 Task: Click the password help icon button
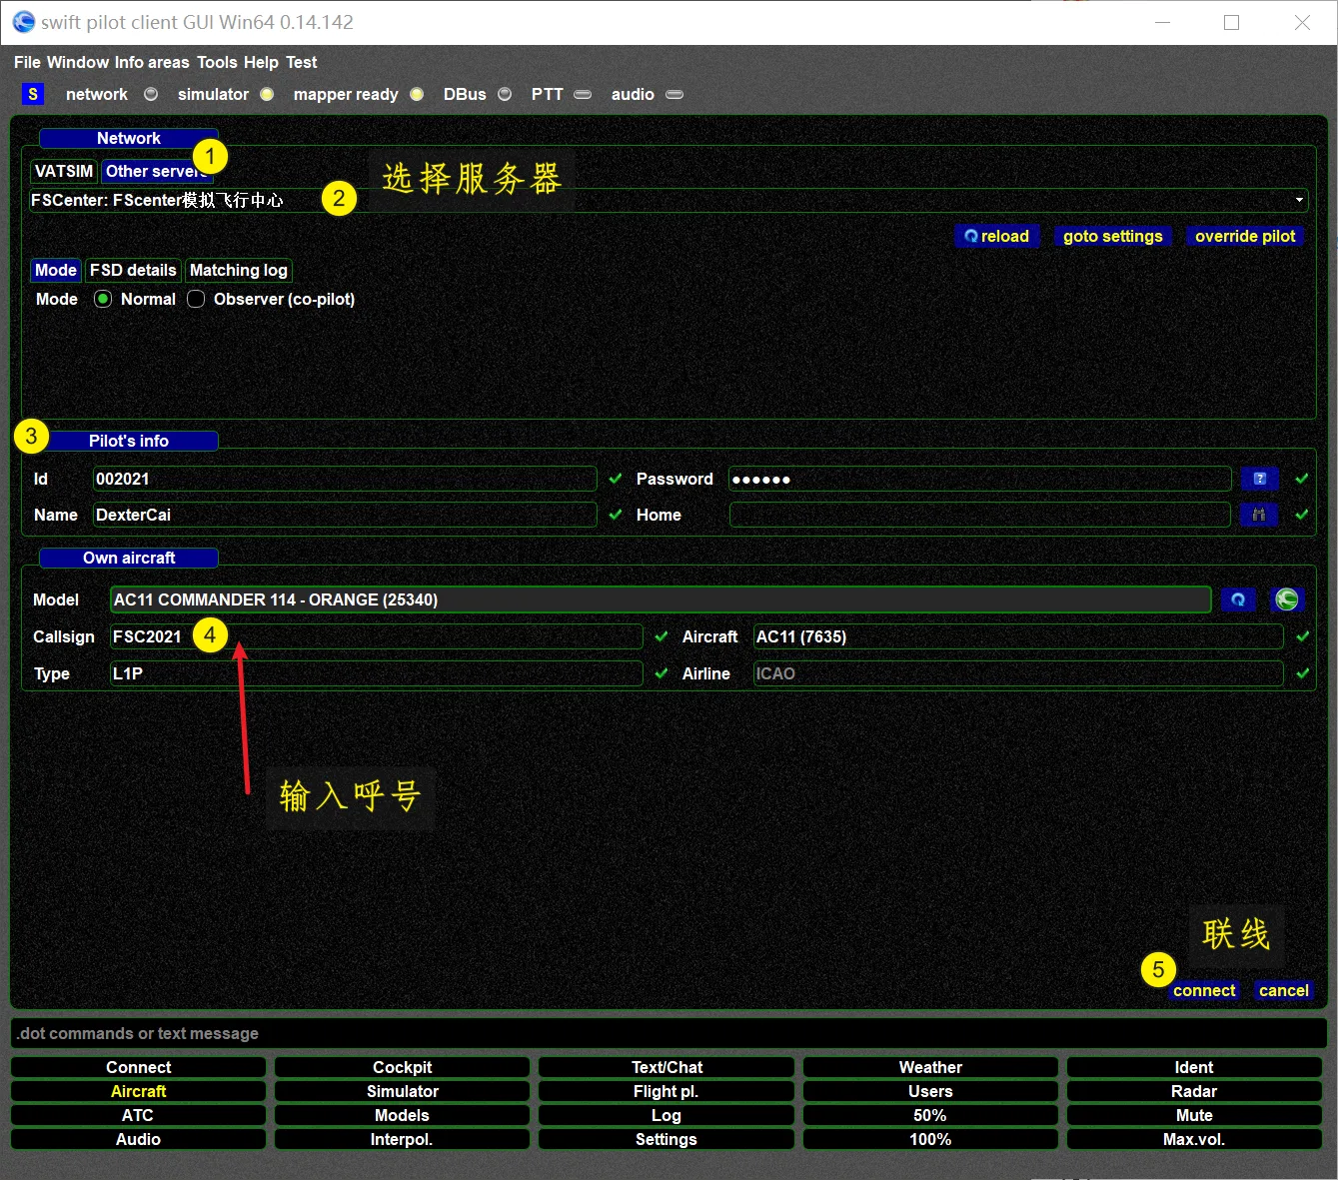[x=1259, y=479]
